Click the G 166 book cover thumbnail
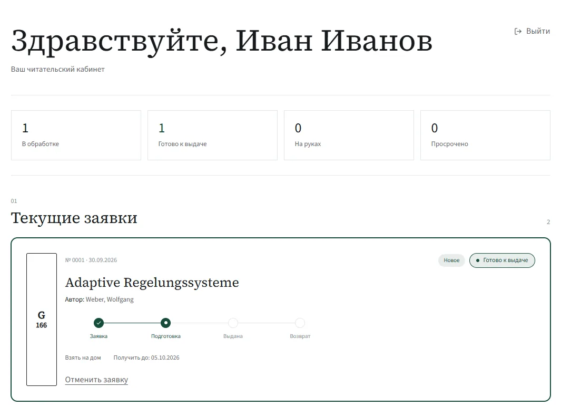The image size is (561, 406). [42, 320]
